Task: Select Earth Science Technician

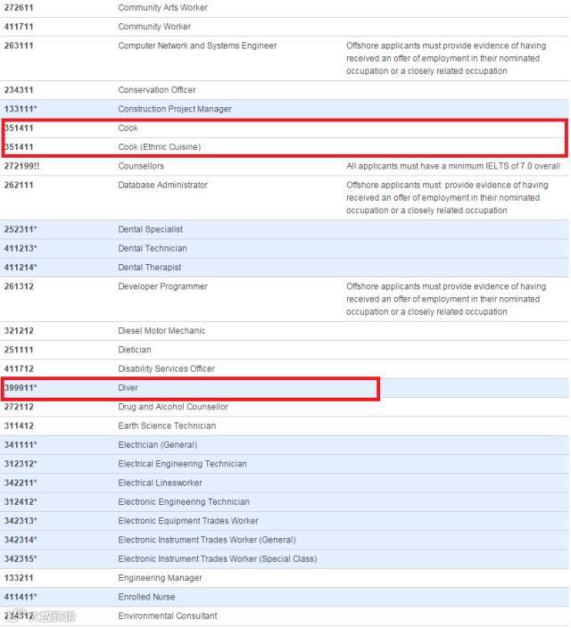Action: pos(167,426)
